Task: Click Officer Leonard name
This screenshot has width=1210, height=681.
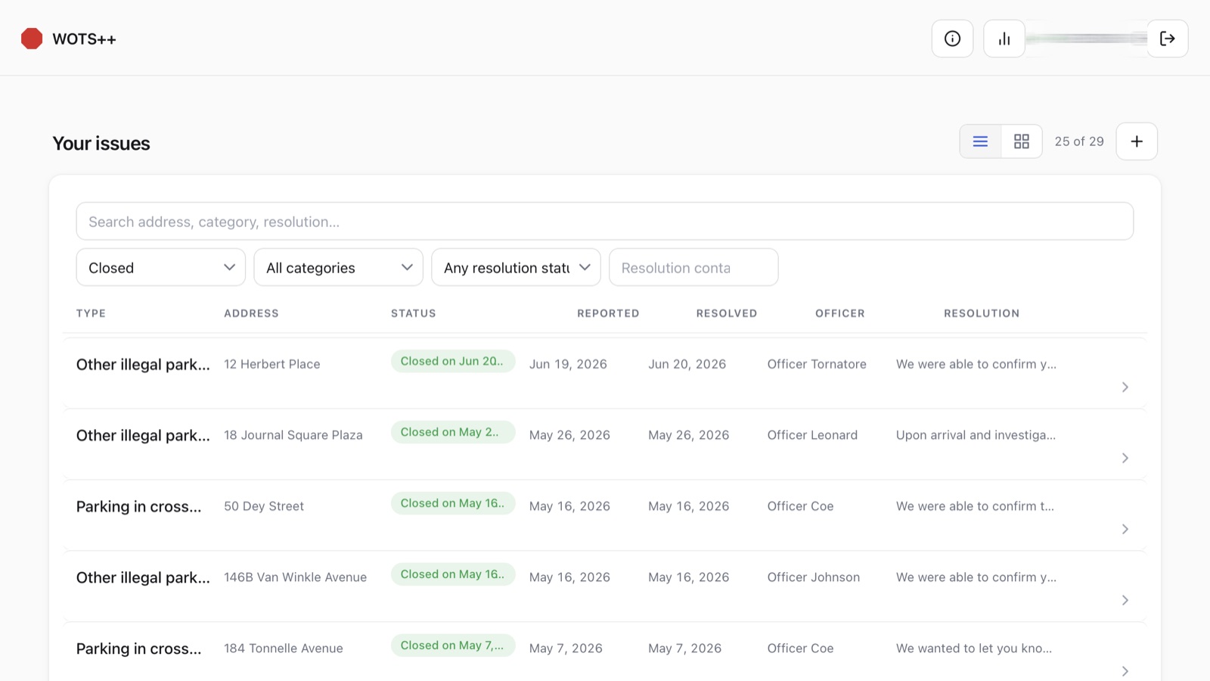Action: tap(812, 436)
